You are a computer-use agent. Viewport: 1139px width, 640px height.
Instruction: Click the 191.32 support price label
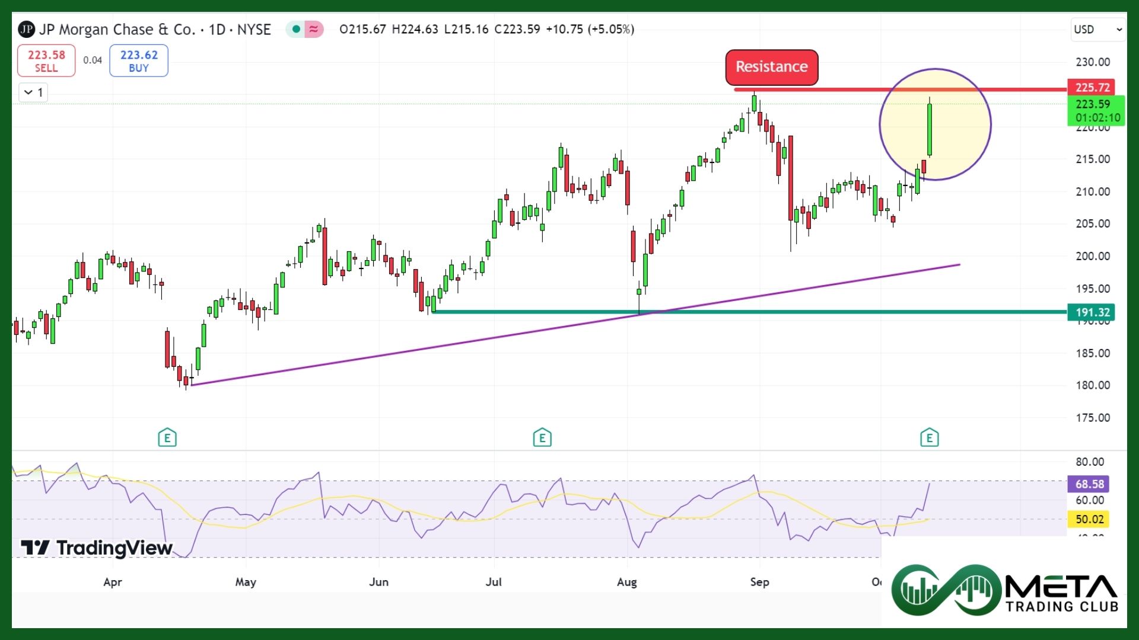(x=1092, y=312)
